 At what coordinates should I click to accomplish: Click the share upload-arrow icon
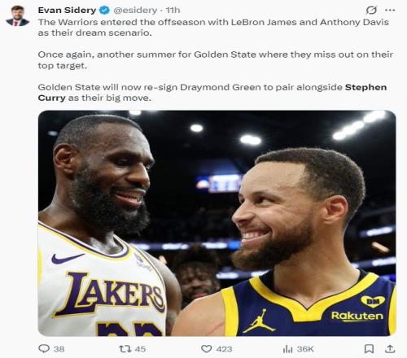pyautogui.click(x=390, y=349)
